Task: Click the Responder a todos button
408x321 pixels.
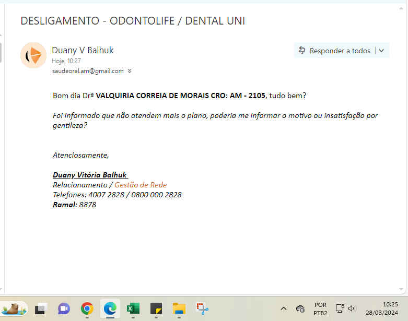Action: tap(334, 51)
